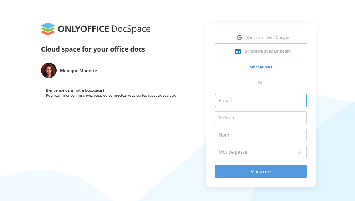
Task: Click the ONLYOFFICE DocSpace wordmark text
Action: click(104, 29)
